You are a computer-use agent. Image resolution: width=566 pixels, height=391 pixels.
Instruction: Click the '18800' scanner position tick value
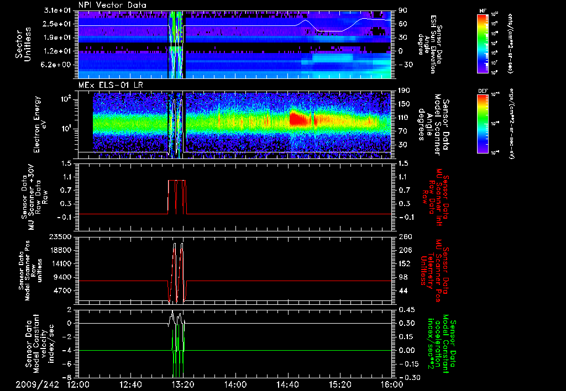pyautogui.click(x=61, y=250)
